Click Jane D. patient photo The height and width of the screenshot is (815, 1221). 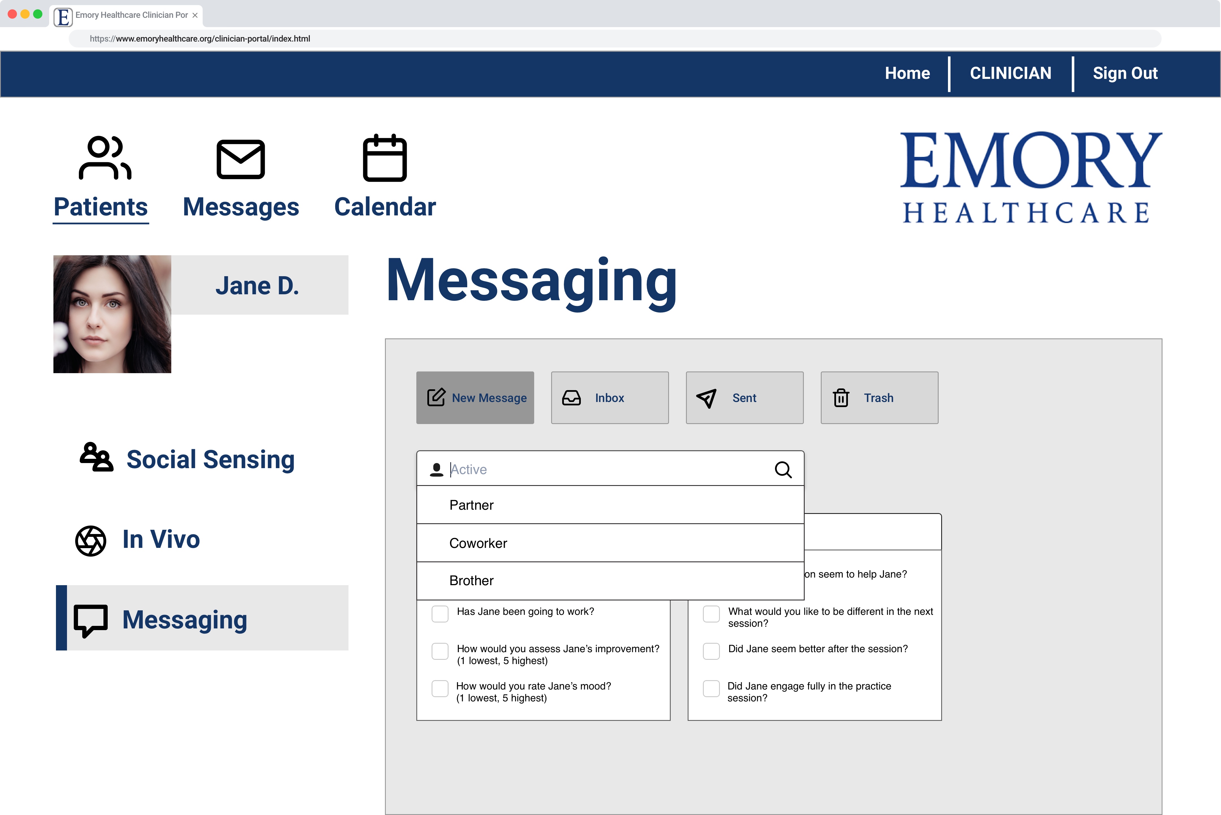point(112,314)
